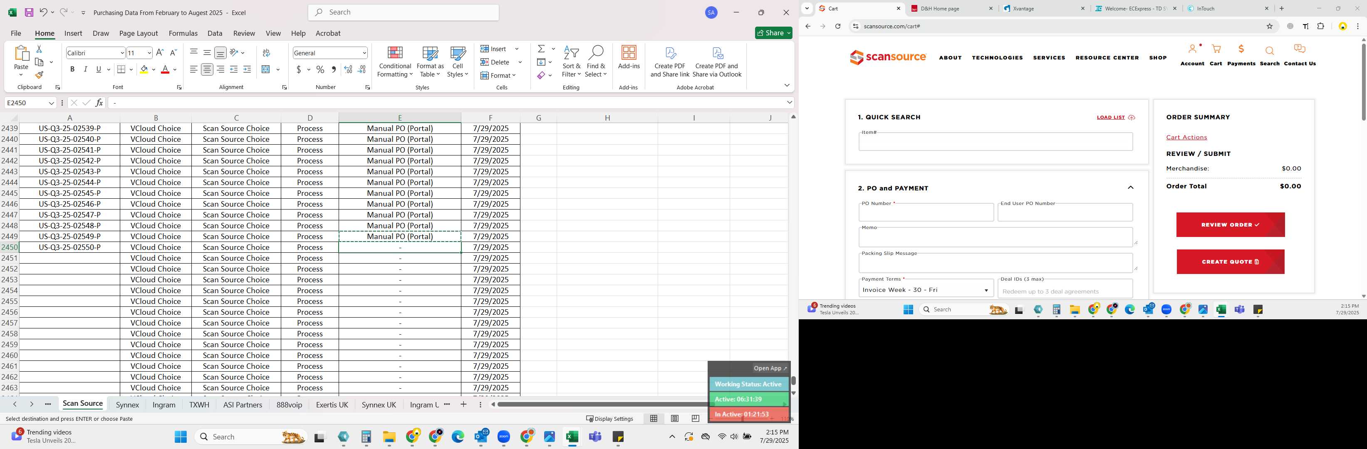Switch to Page Layout view in status bar

(x=674, y=418)
